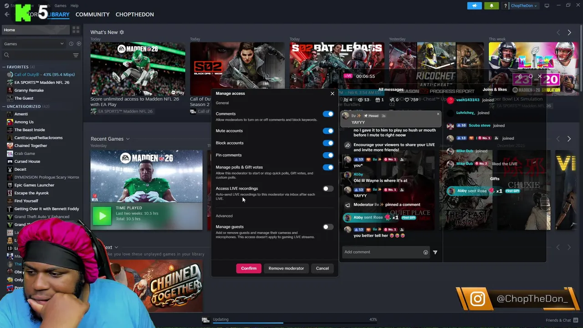Dismiss the pinned YAYYY comment

(438, 114)
